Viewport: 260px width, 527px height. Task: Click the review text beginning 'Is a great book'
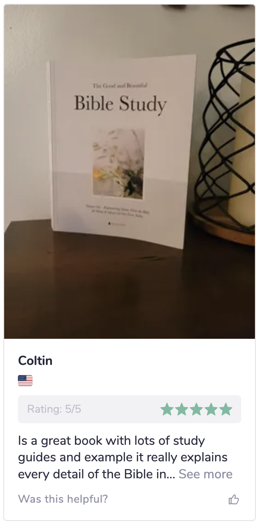click(x=125, y=457)
